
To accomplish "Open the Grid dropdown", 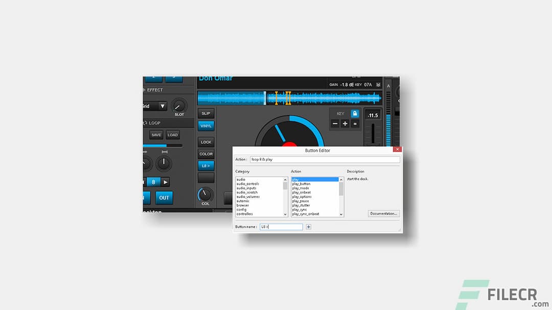I will (x=162, y=105).
